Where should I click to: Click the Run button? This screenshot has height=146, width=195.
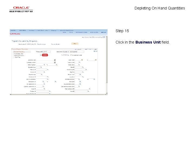(75, 44)
